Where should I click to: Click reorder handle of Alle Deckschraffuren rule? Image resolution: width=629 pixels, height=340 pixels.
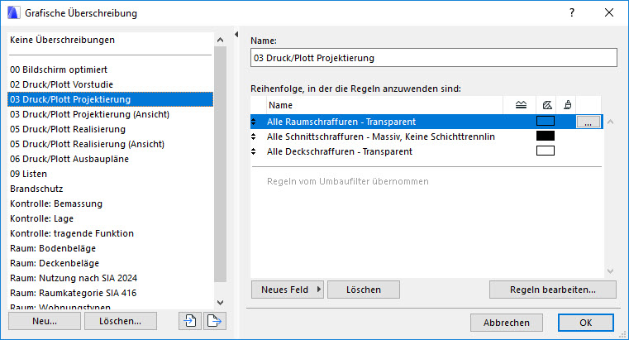[254, 151]
